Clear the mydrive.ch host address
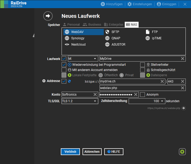This screenshot has width=191, height=164. click(162, 81)
